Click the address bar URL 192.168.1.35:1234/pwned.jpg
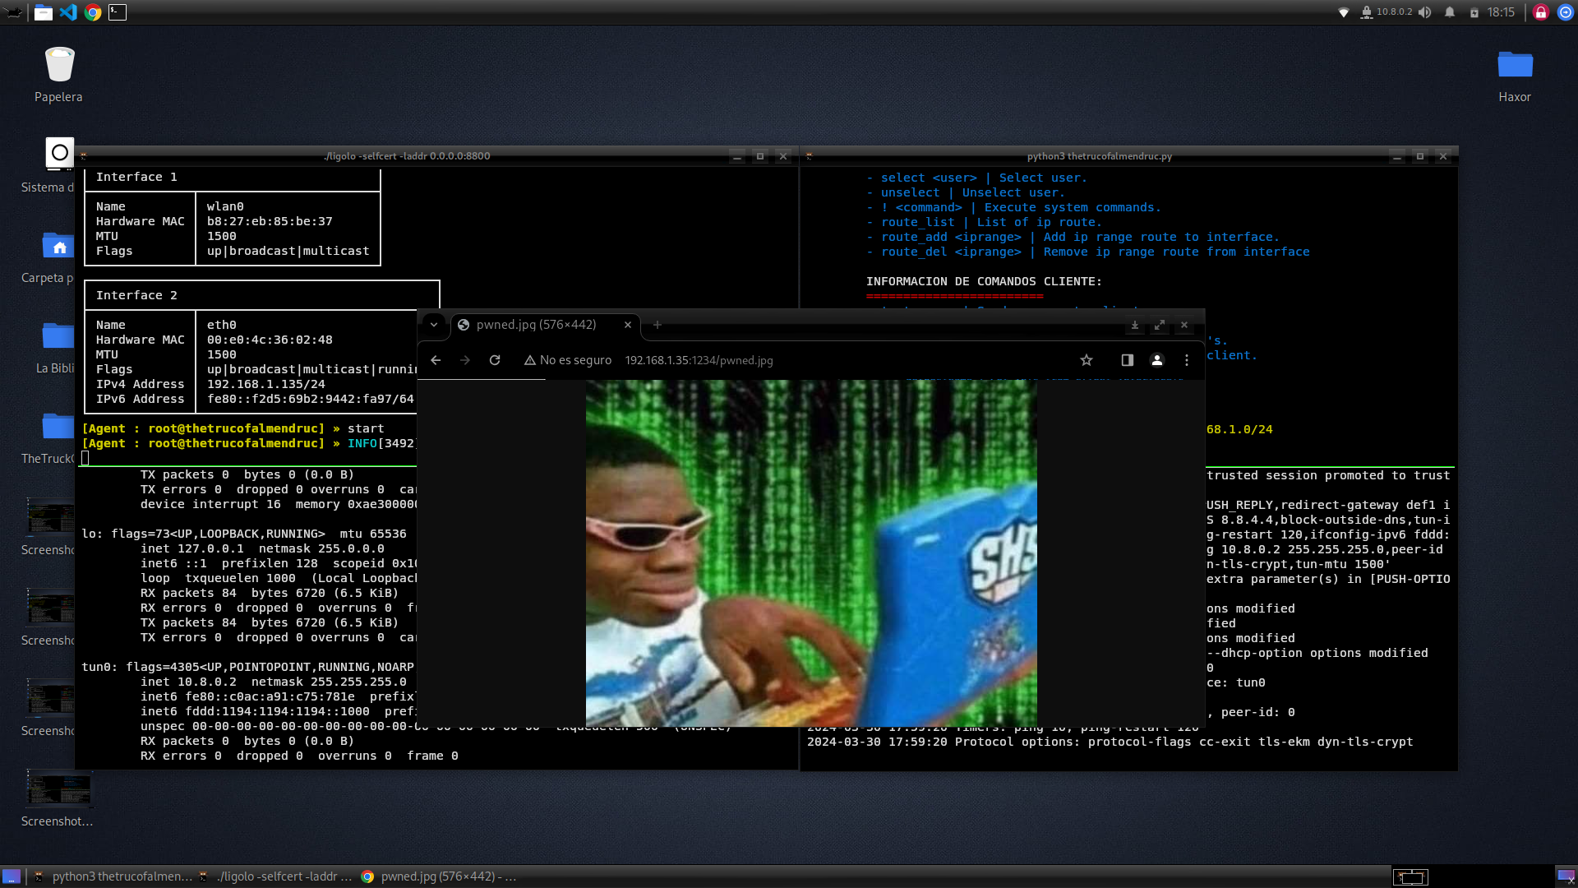 (x=699, y=360)
